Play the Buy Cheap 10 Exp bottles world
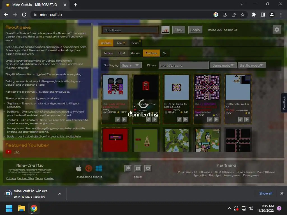This screenshot has height=215, width=287. [x=186, y=119]
